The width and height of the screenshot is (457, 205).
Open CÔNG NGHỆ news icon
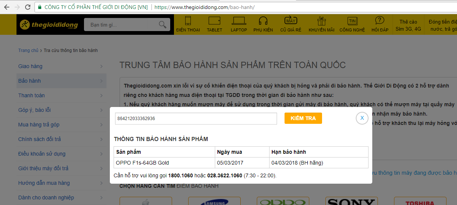[352, 24]
